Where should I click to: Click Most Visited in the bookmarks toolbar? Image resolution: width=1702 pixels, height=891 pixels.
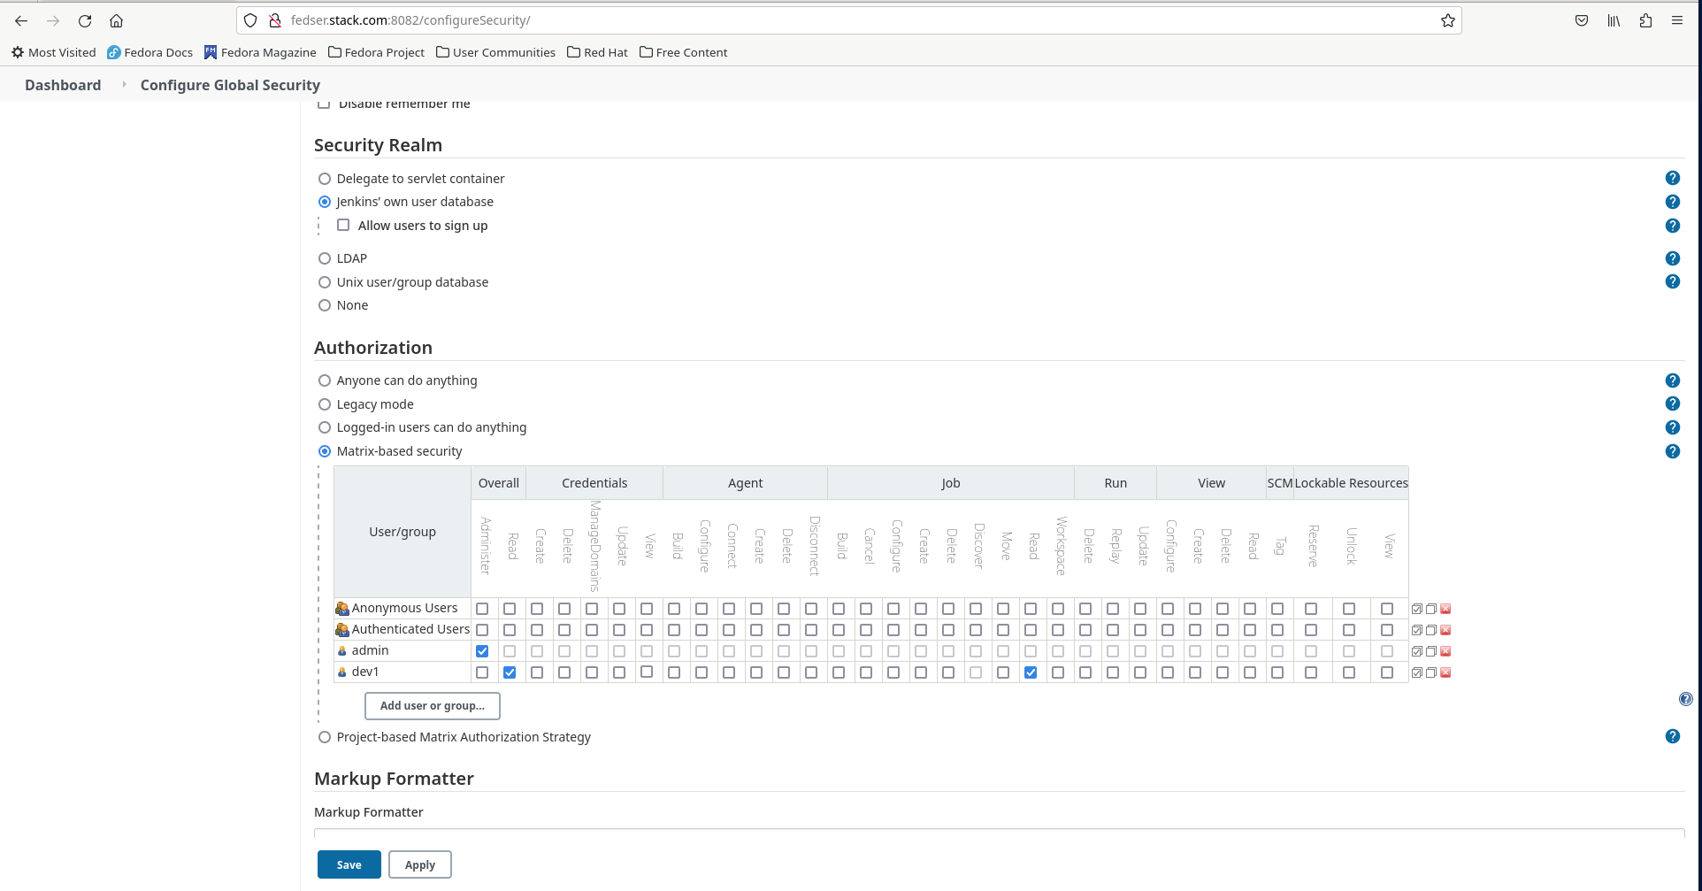(x=53, y=52)
